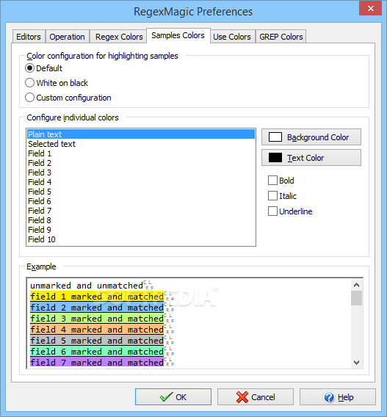Click the white background color swatch

[x=275, y=137]
